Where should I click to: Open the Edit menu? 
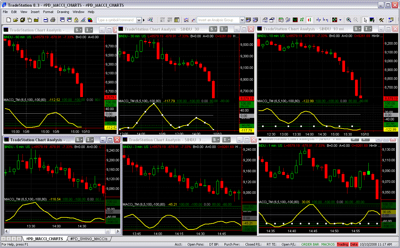pyautogui.click(x=14, y=12)
